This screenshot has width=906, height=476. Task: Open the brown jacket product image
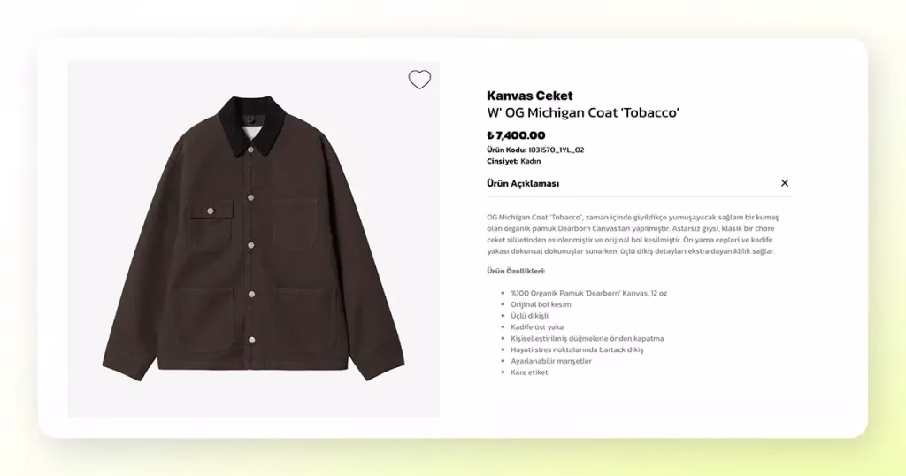254,239
